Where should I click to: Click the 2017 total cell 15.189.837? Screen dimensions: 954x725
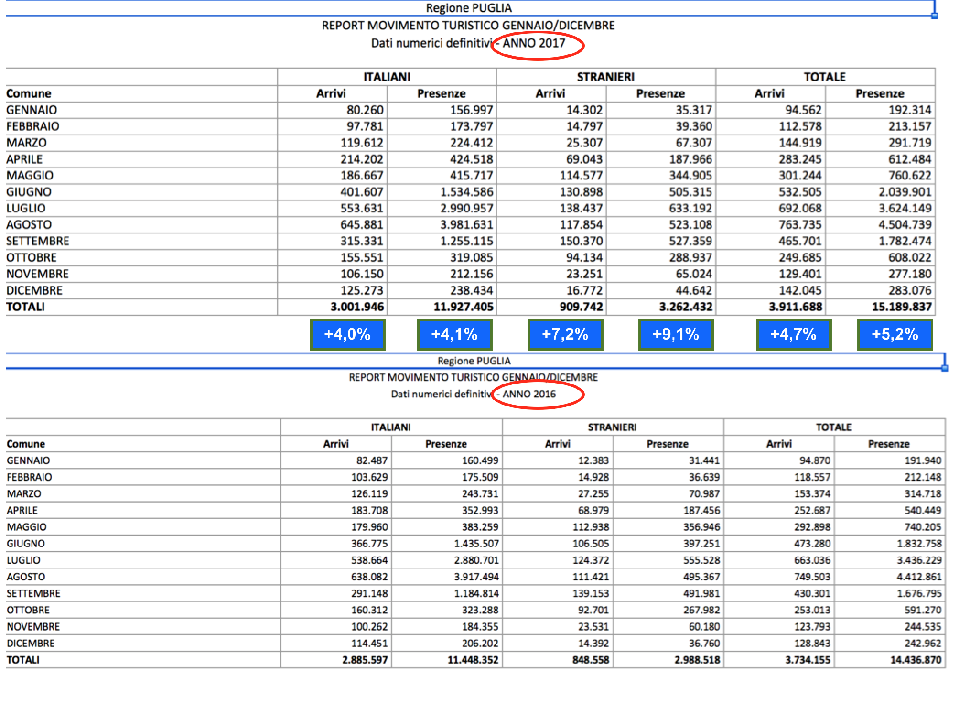(901, 307)
